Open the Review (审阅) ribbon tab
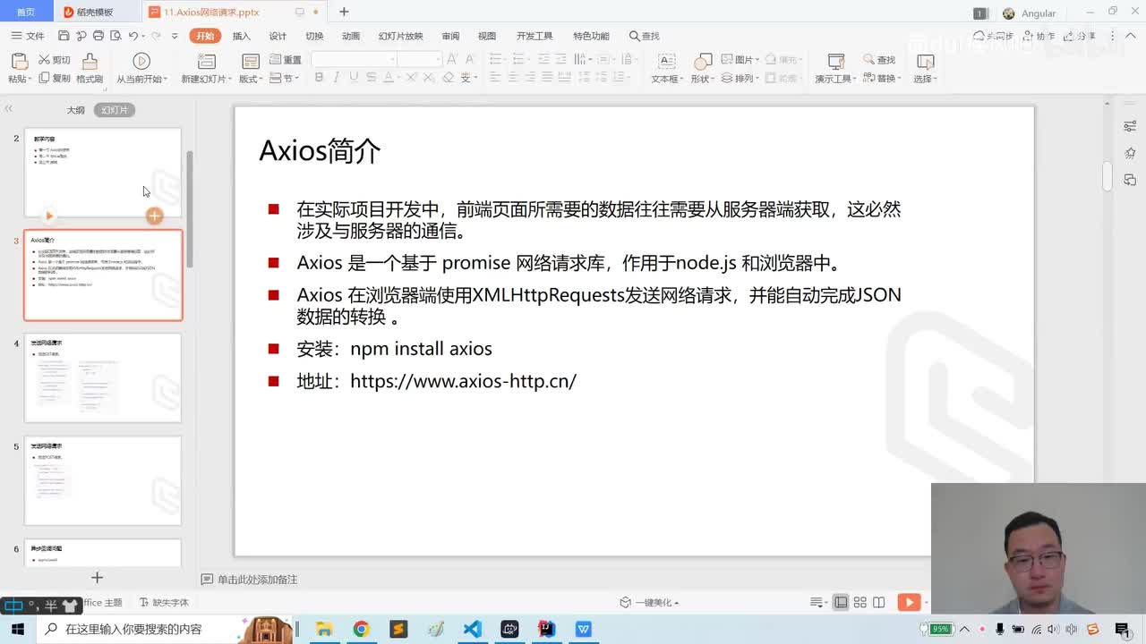 pos(450,36)
